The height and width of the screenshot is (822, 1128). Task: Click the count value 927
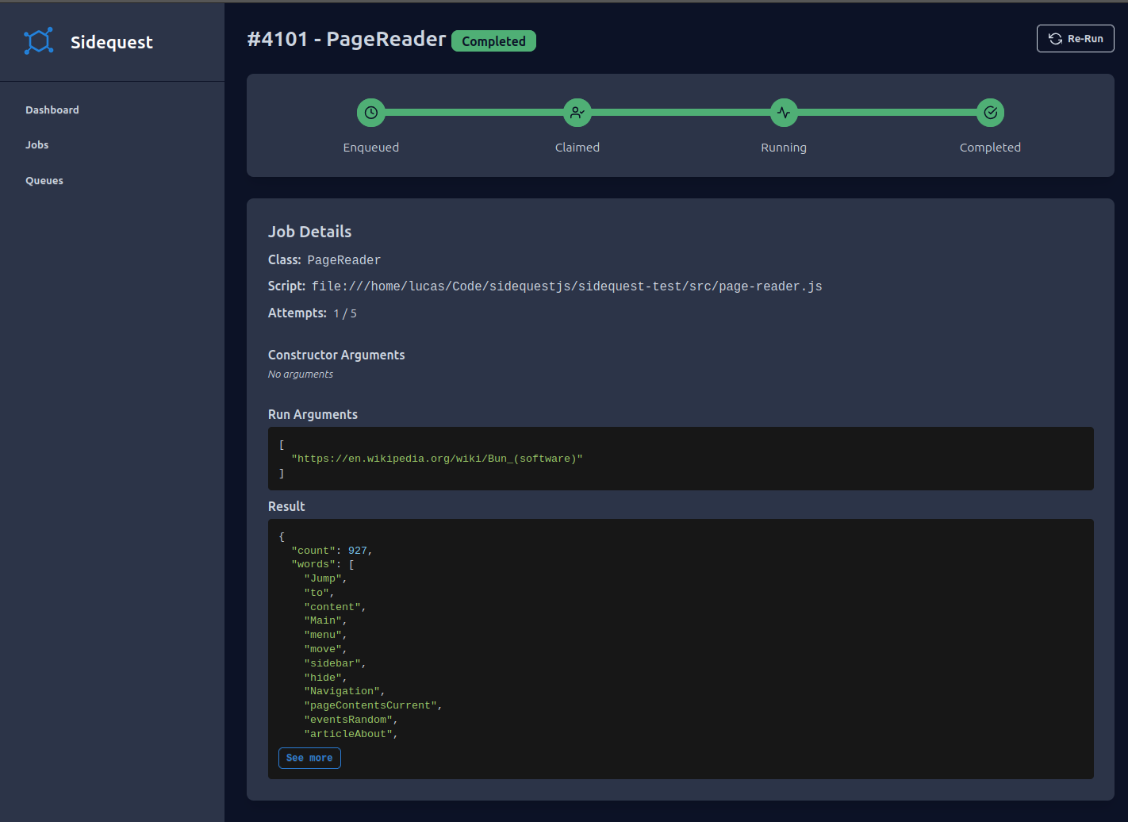point(358,551)
